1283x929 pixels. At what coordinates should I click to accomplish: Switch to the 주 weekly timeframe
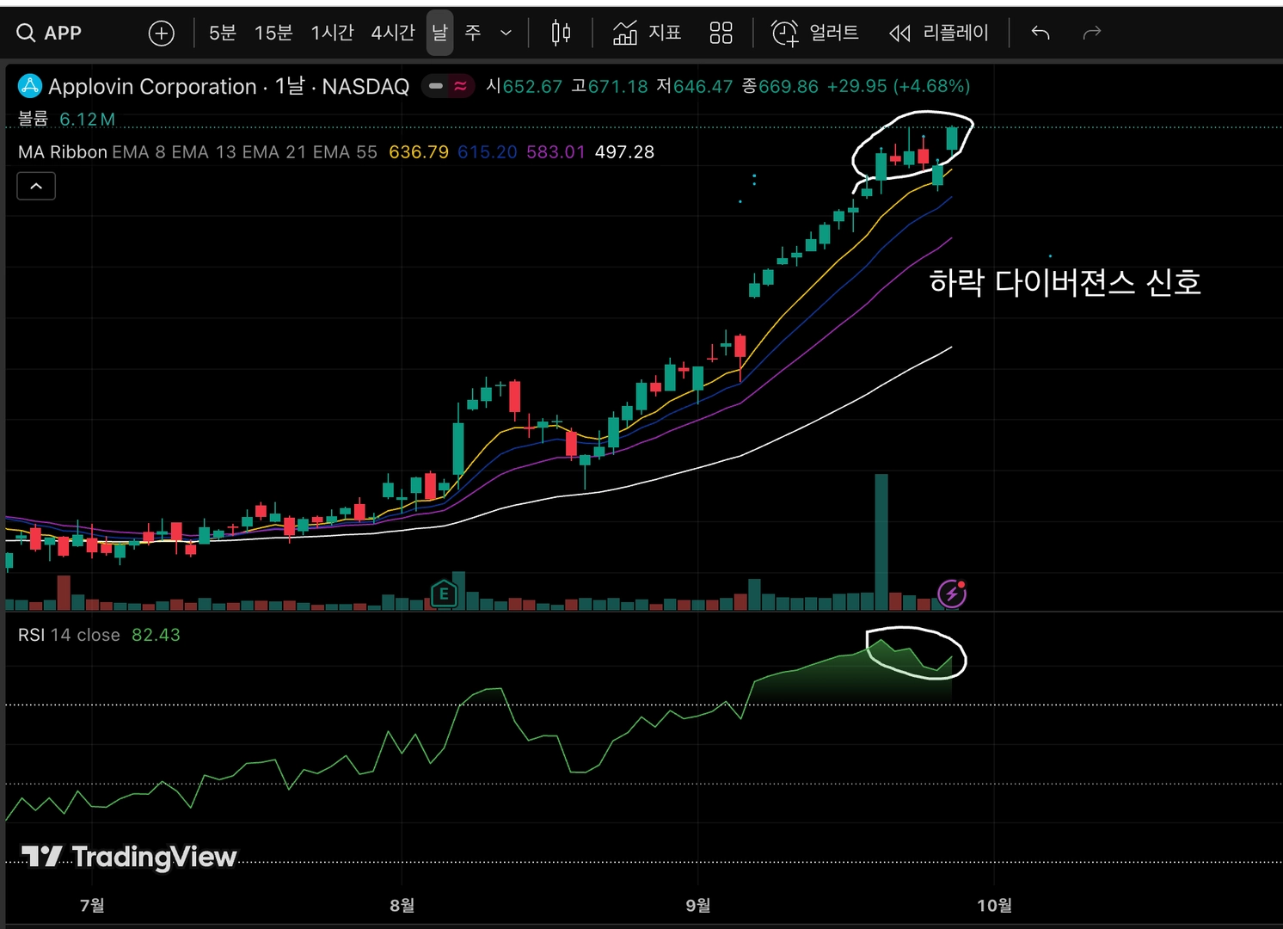pyautogui.click(x=473, y=33)
